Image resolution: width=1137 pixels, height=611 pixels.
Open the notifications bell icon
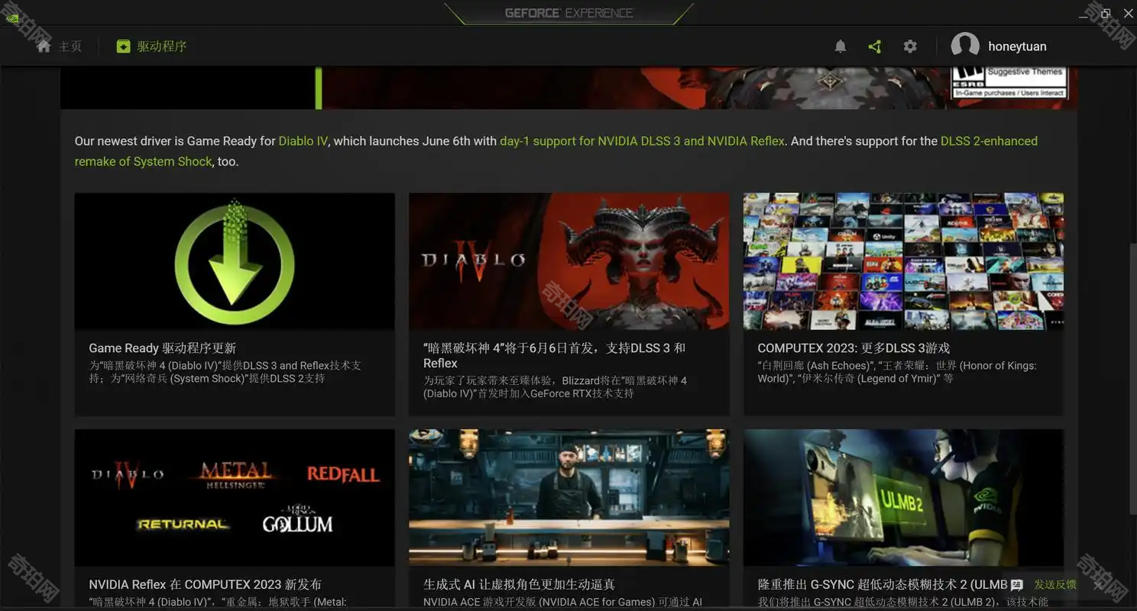click(841, 47)
